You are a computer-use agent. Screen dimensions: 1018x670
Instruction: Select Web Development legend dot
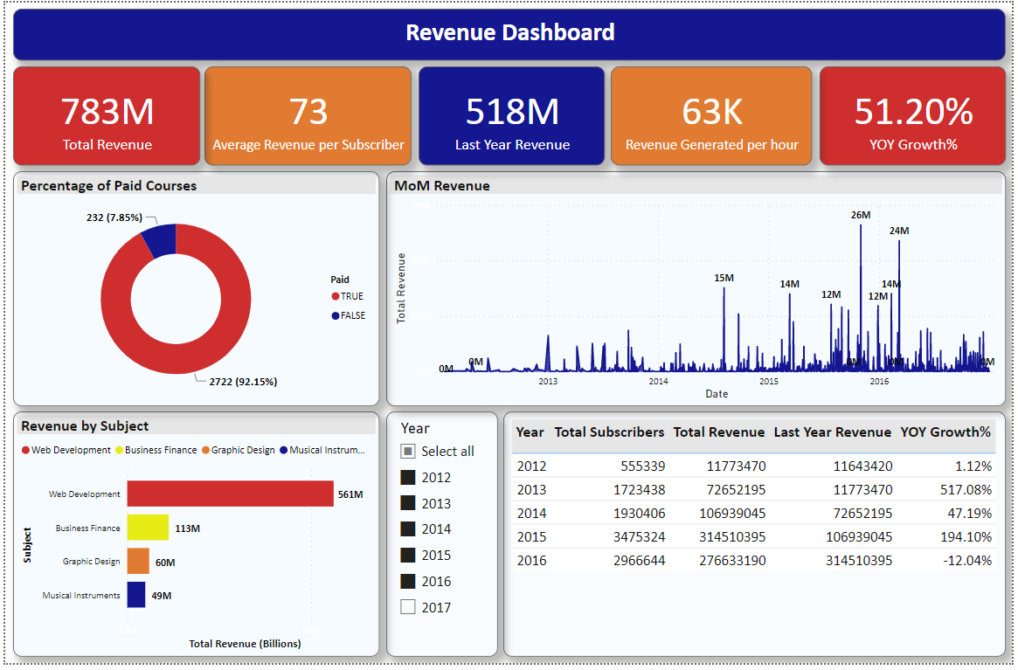pos(25,450)
